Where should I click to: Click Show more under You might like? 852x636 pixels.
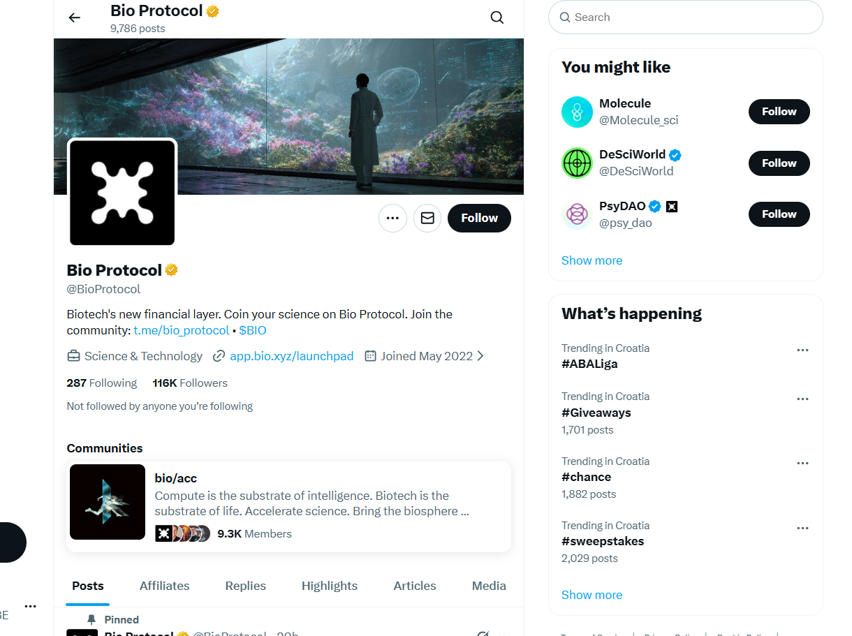pyautogui.click(x=592, y=260)
